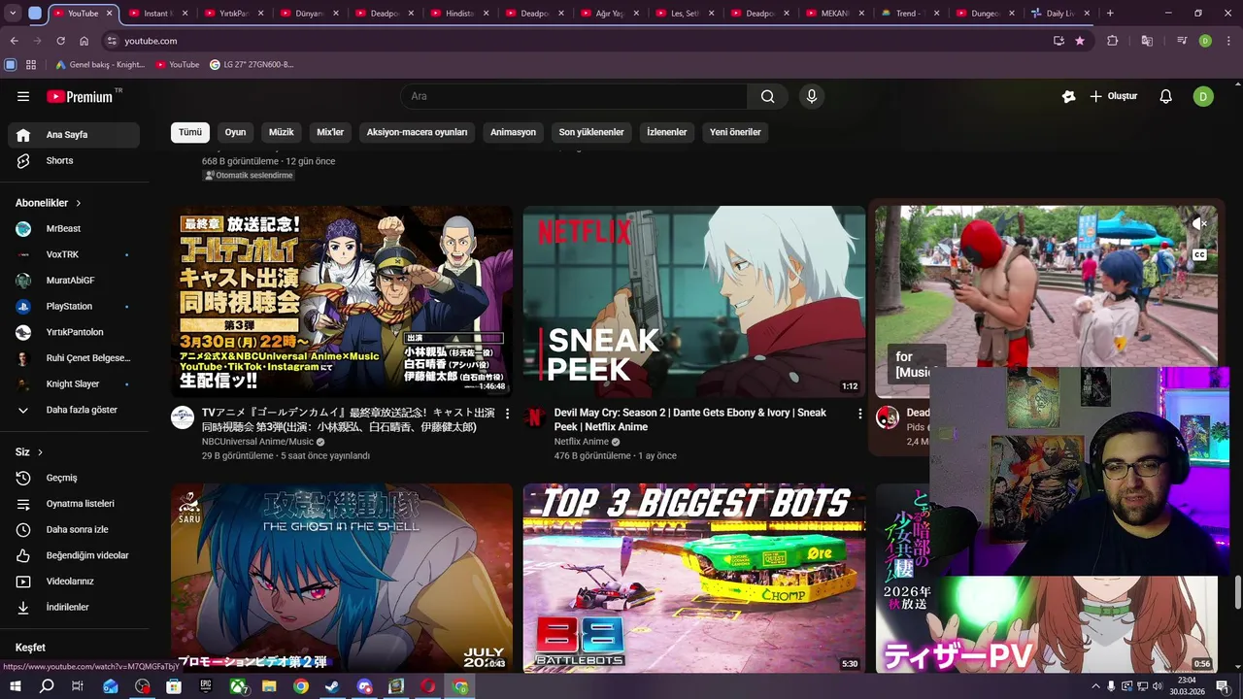The height and width of the screenshot is (699, 1243).
Task: Select the Müzik filter chip
Action: [282, 132]
